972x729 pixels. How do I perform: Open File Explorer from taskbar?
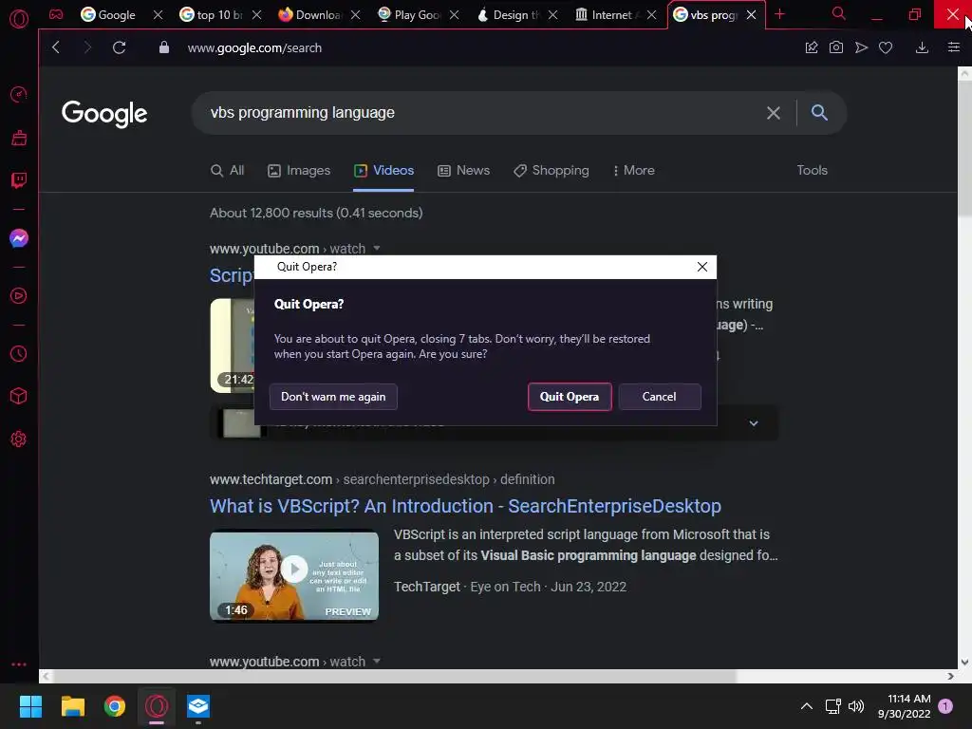[72, 706]
